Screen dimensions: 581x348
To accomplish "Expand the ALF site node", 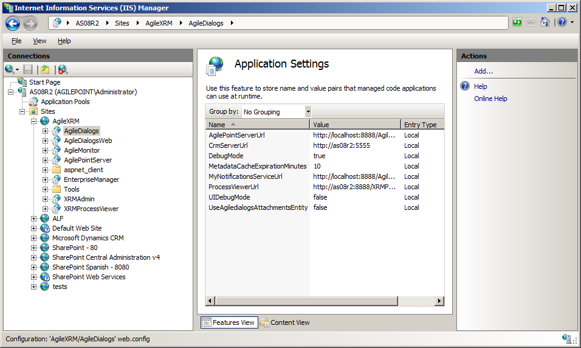I will point(33,219).
